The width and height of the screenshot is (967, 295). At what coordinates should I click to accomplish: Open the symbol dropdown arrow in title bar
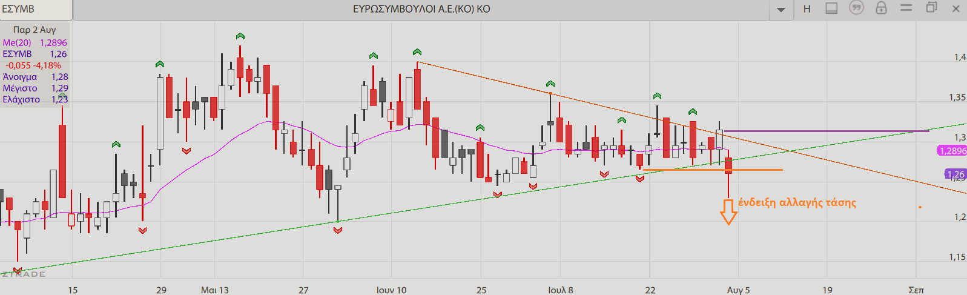(781, 10)
